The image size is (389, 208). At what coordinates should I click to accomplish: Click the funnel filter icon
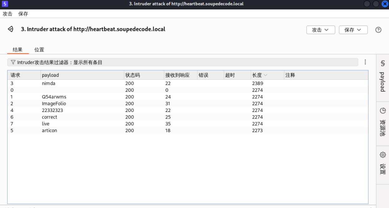pyautogui.click(x=13, y=62)
